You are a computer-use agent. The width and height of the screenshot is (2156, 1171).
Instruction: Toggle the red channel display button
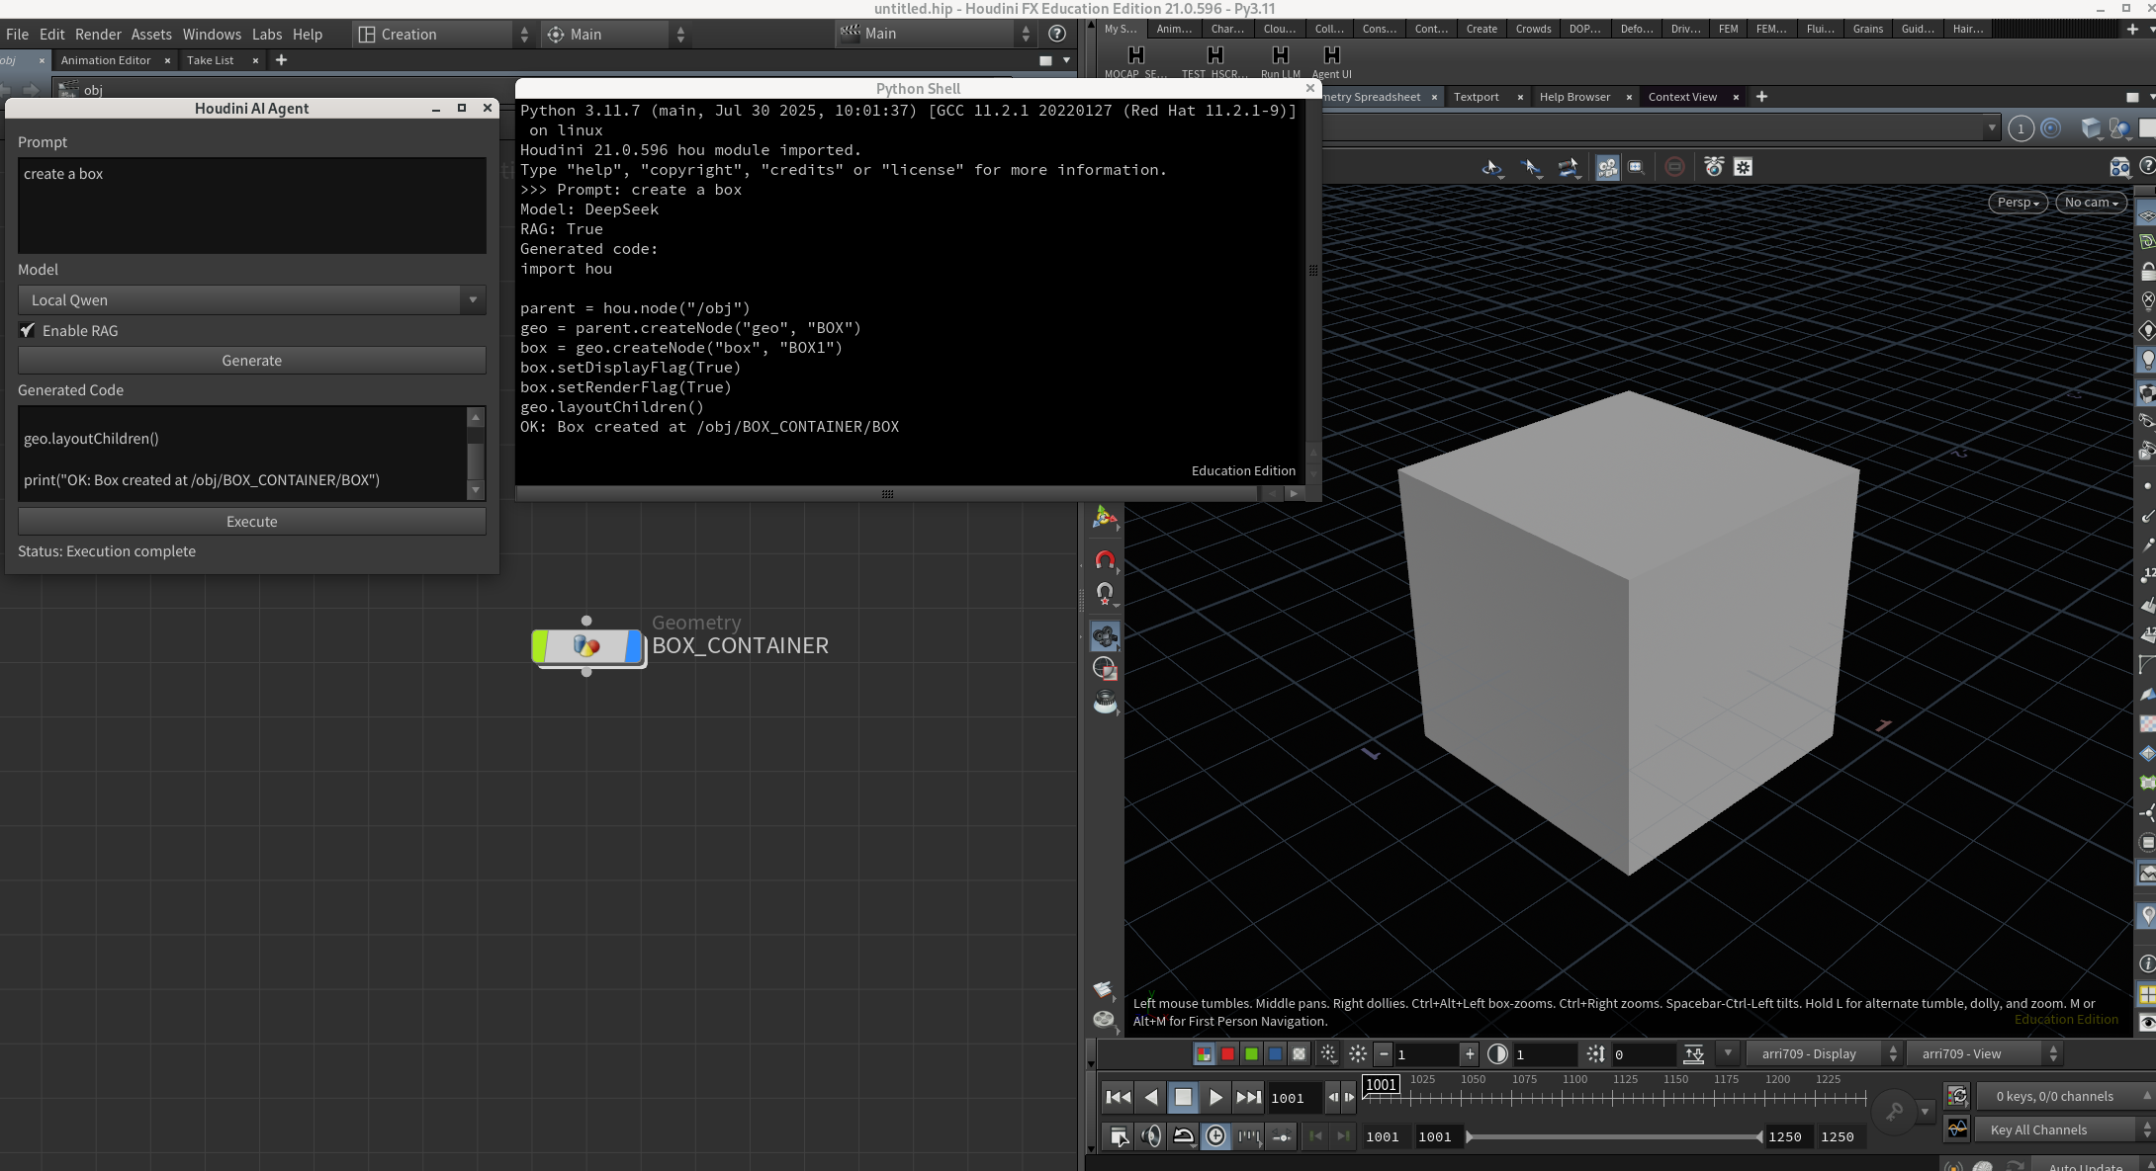coord(1227,1054)
